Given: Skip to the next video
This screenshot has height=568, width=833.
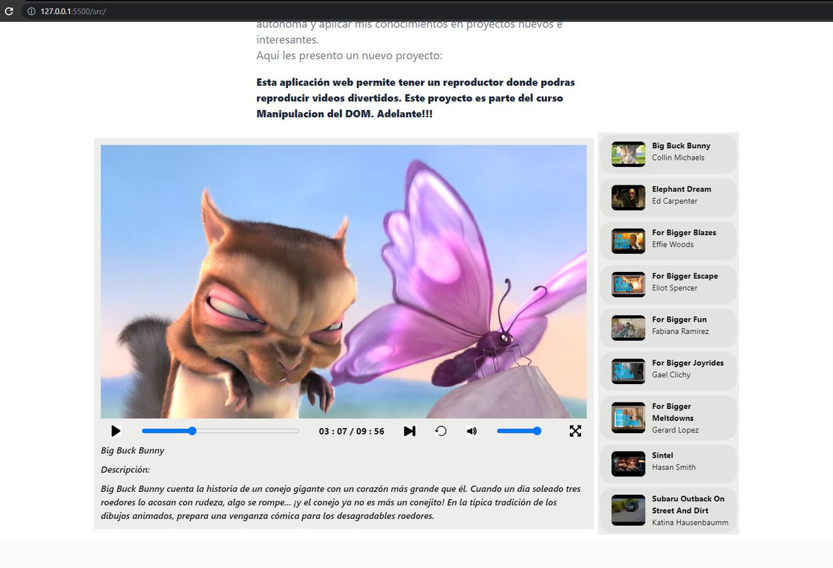Looking at the screenshot, I should (x=409, y=431).
